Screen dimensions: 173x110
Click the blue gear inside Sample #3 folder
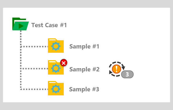click(56, 89)
